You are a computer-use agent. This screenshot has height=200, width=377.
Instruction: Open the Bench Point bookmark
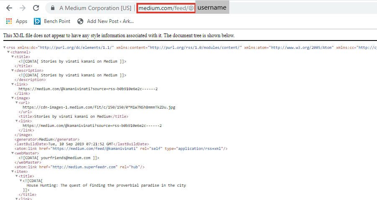[57, 21]
